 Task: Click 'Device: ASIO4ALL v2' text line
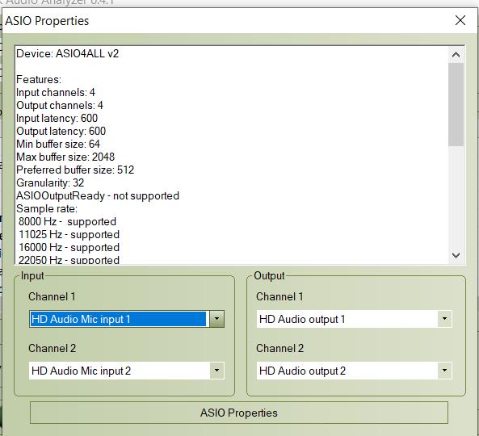coord(67,54)
